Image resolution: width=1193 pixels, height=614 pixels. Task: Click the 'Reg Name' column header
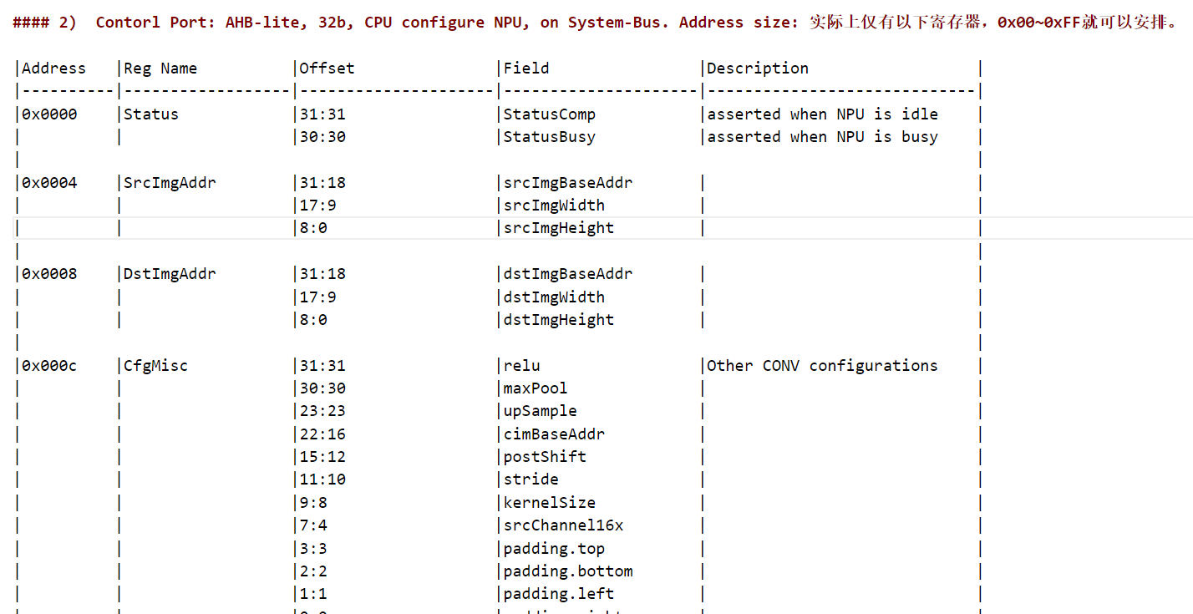click(160, 69)
